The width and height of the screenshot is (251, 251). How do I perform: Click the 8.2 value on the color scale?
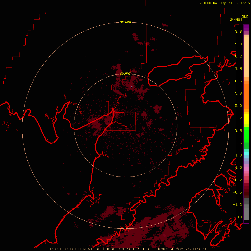coord(238,56)
